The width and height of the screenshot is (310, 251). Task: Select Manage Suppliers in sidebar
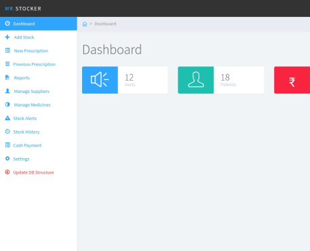(39, 91)
